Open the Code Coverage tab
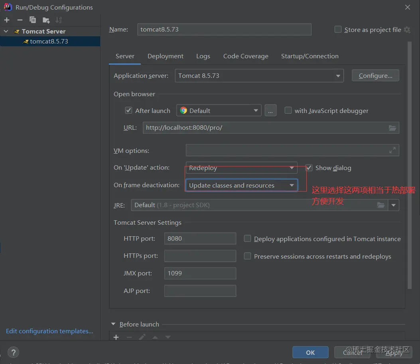 246,56
